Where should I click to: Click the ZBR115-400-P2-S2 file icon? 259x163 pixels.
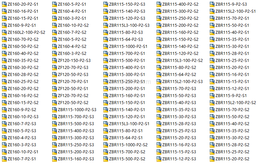[159, 4]
